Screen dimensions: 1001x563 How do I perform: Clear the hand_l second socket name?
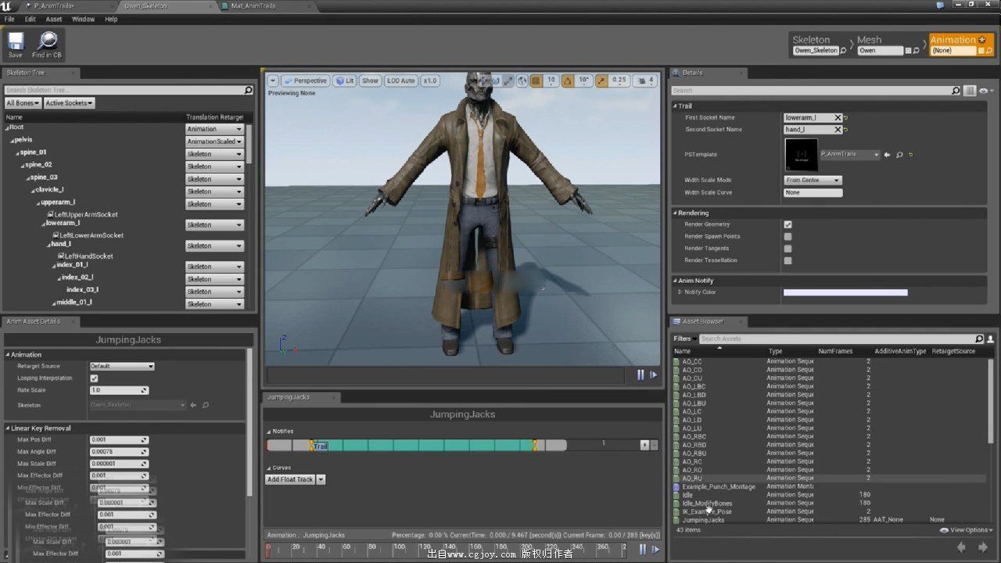[x=838, y=129]
